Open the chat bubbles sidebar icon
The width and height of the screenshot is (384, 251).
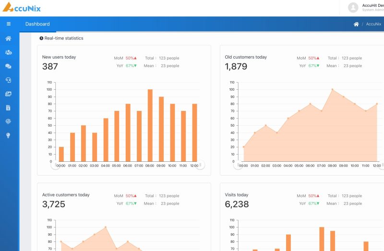coord(8,66)
